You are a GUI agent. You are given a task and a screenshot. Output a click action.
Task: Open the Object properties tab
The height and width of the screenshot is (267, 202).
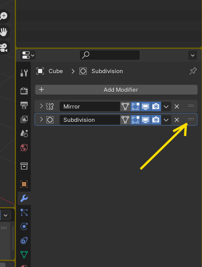(24, 184)
